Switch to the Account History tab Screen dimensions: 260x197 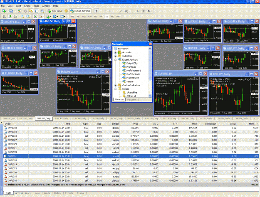click(x=23, y=193)
